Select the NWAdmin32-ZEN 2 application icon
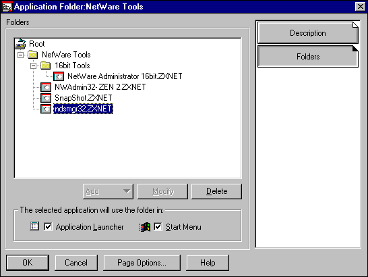This screenshot has height=277, width=368. [46, 87]
